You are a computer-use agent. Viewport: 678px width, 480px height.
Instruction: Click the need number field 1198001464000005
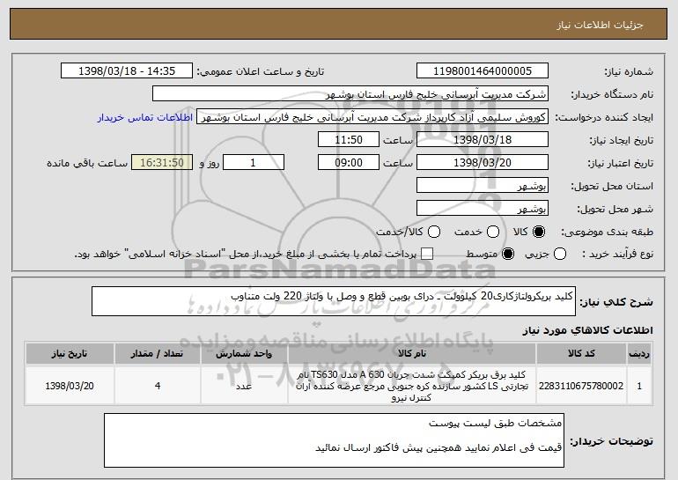[483, 71]
